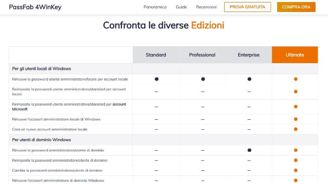Click Professional dot for 'Rimuove la password utente' local row
The width and height of the screenshot is (328, 184).
coord(203,79)
